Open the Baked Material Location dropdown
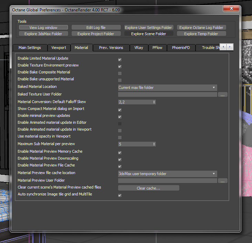This screenshot has height=243, width=252. [167, 88]
